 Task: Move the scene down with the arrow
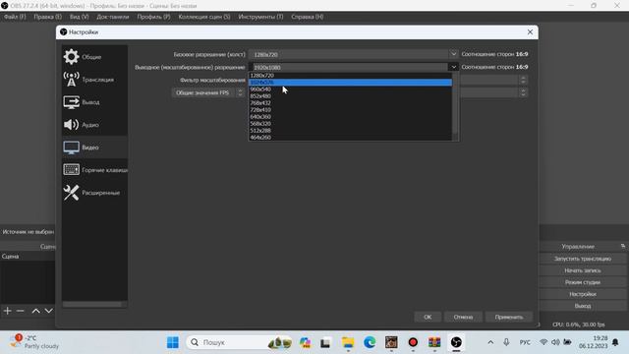48,311
